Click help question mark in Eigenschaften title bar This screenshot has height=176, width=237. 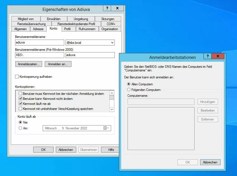point(107,8)
